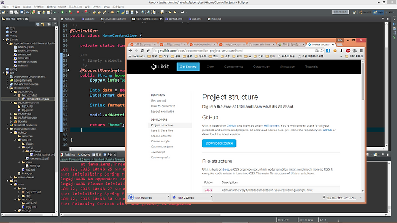Switch to home.jsp editor tab

tap(68, 19)
